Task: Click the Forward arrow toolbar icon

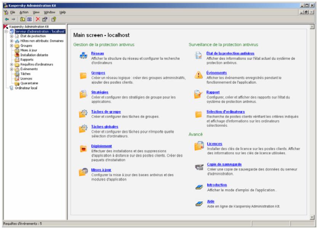Action: [13, 19]
